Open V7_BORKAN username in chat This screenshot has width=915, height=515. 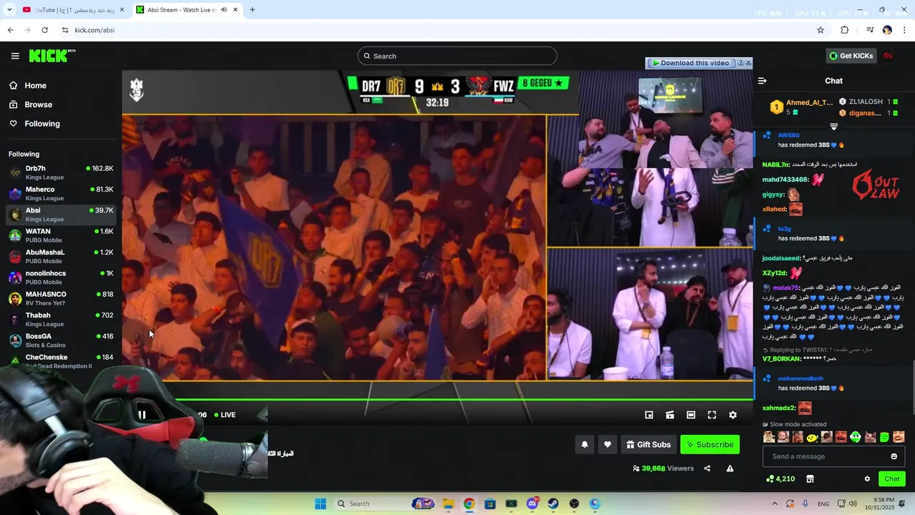tap(781, 358)
